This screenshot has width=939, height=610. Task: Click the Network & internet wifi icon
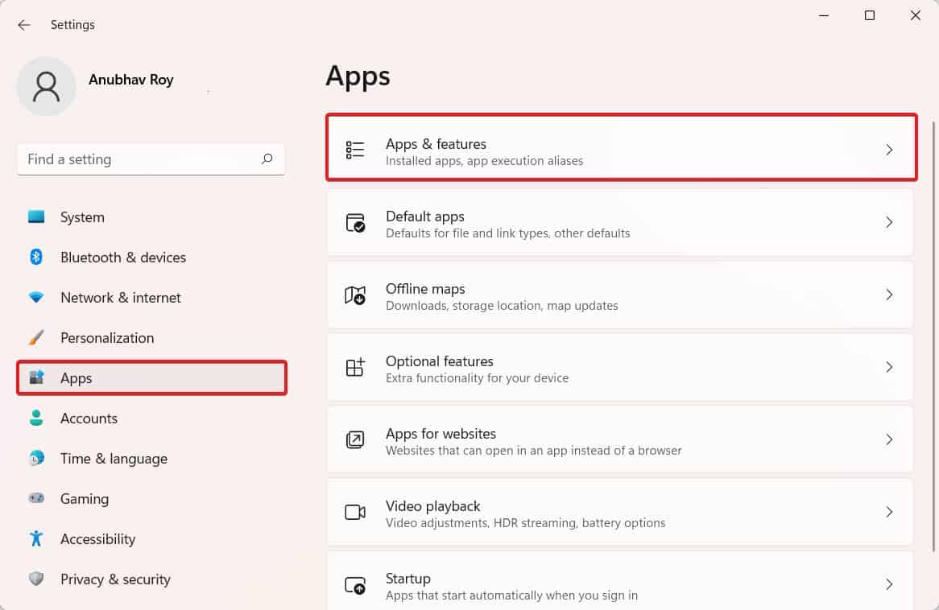click(36, 298)
